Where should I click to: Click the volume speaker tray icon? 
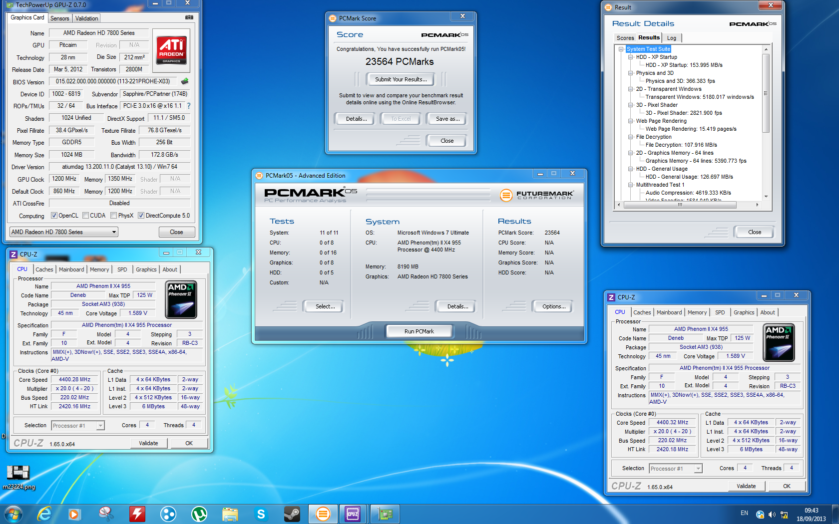772,515
